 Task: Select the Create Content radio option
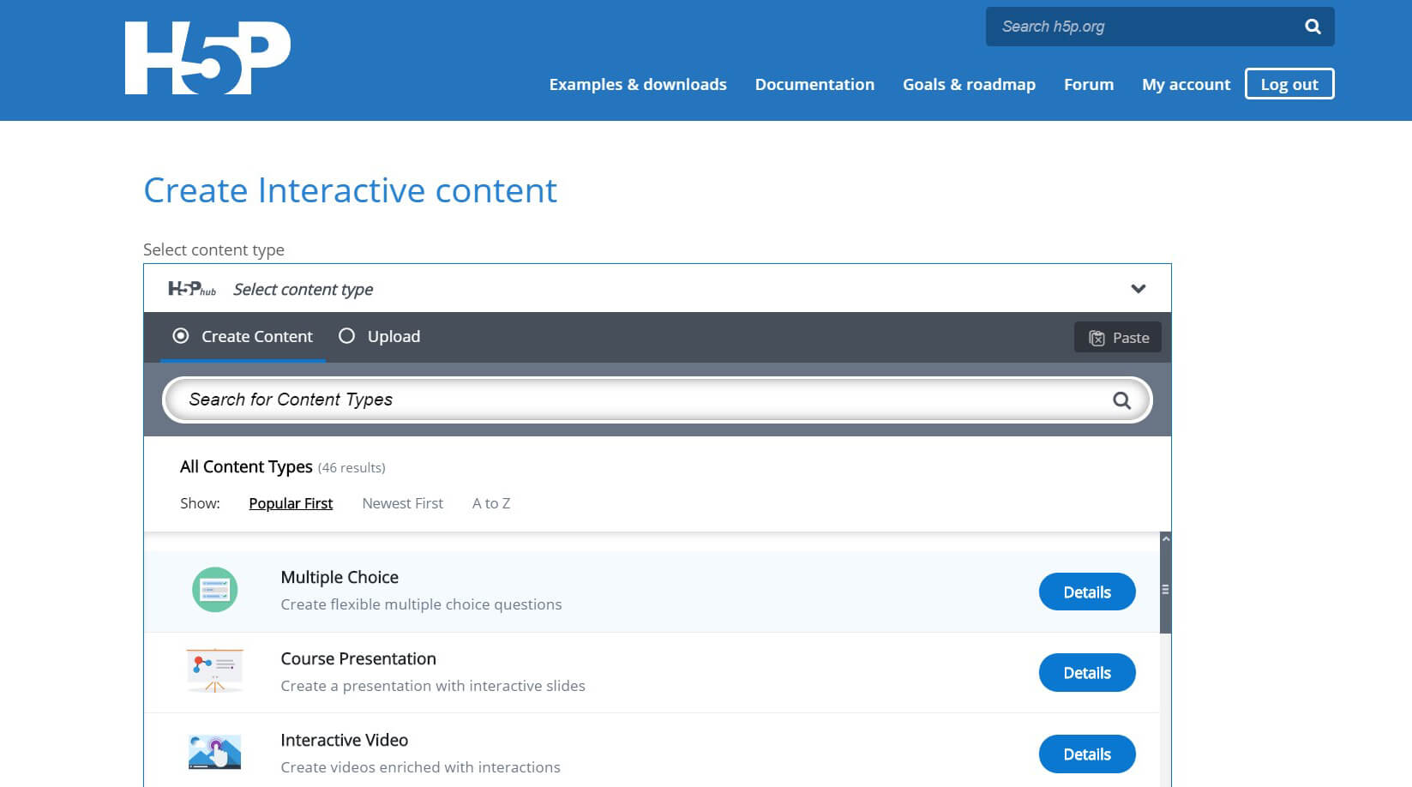pos(181,336)
